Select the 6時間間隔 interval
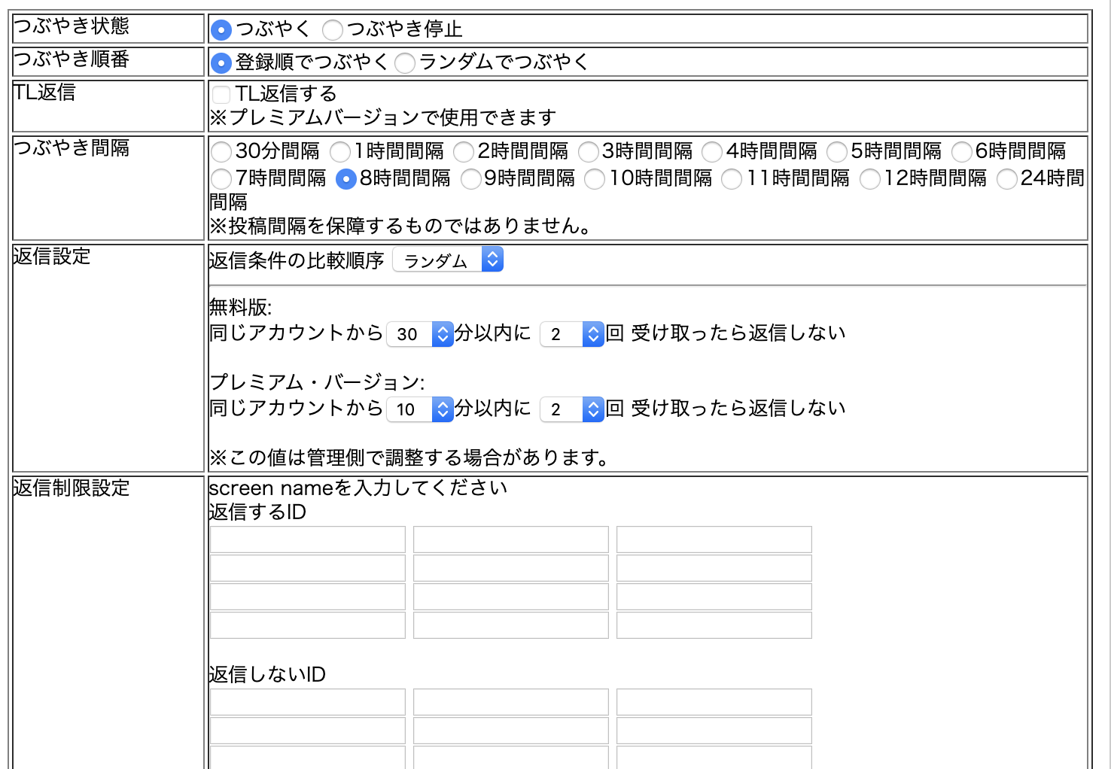1111x769 pixels. 962,152
